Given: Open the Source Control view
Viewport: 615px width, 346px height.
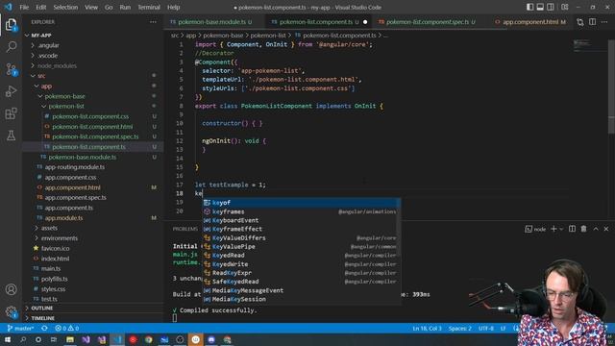Looking at the screenshot, I should point(11,69).
